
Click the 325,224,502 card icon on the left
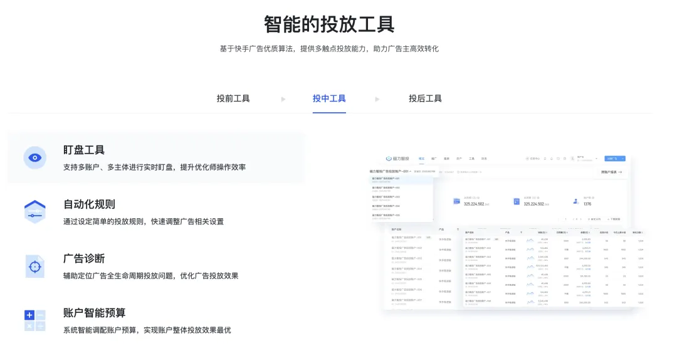(456, 201)
